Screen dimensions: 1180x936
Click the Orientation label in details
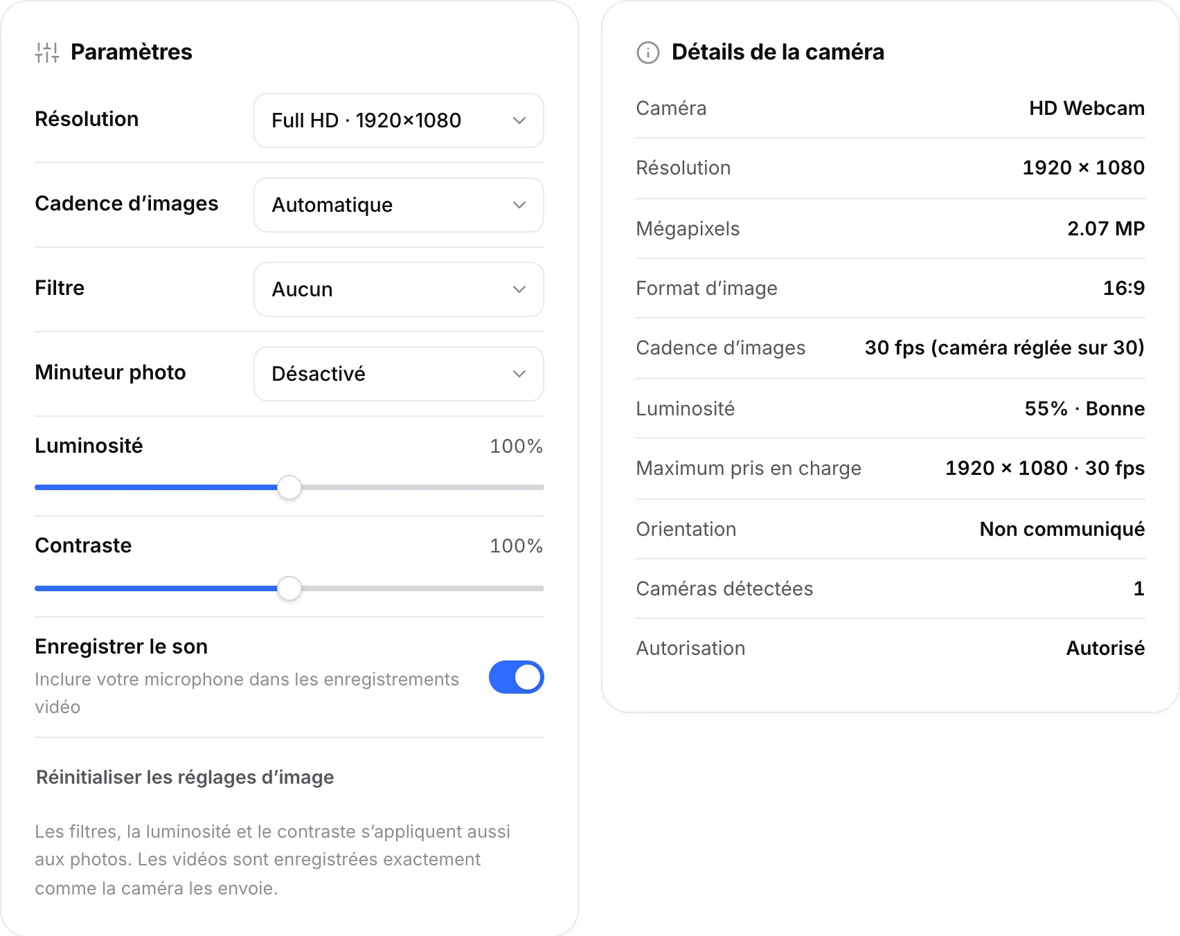(686, 529)
